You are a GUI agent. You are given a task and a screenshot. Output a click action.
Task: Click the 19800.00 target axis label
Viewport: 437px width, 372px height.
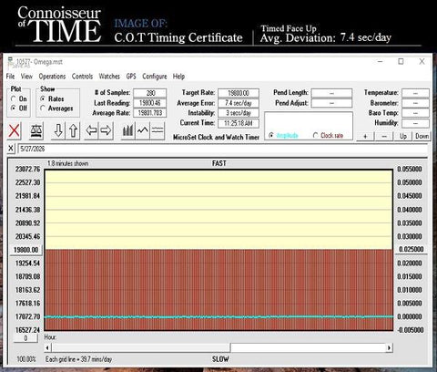click(25, 250)
